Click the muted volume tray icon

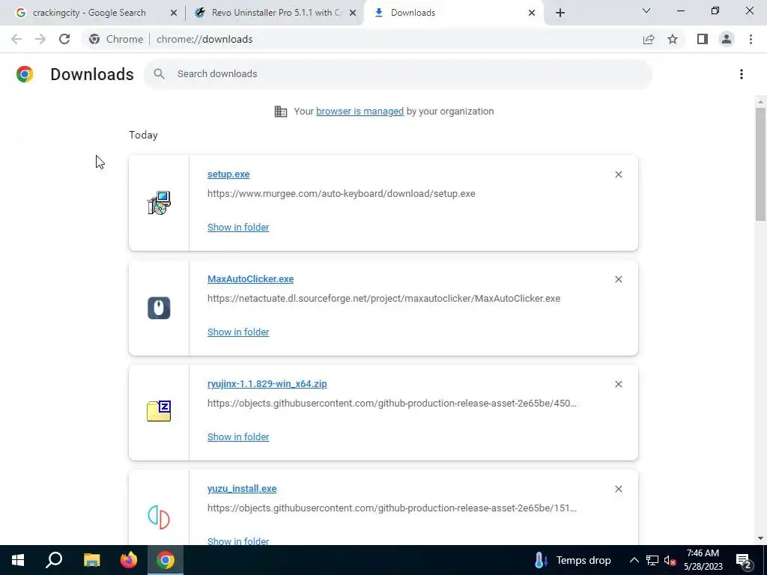click(x=670, y=560)
